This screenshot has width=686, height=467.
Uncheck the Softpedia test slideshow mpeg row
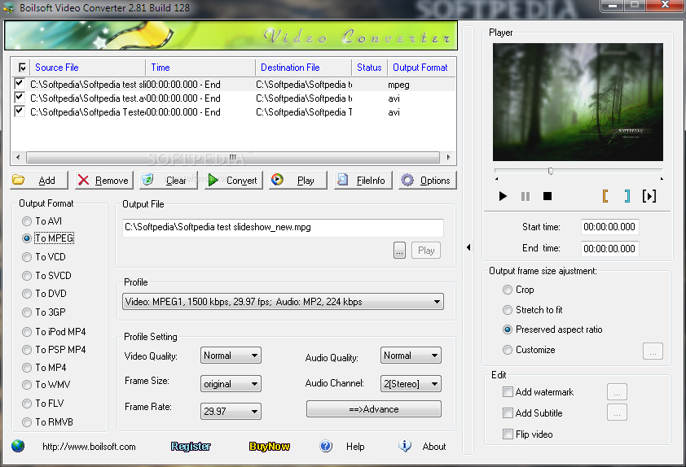(x=19, y=83)
